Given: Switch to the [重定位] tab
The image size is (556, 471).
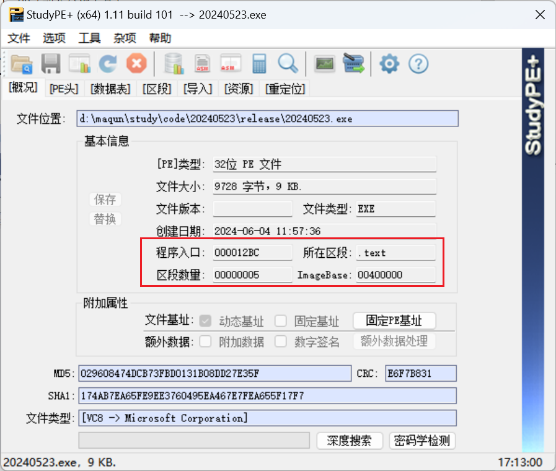Looking at the screenshot, I should pos(285,89).
